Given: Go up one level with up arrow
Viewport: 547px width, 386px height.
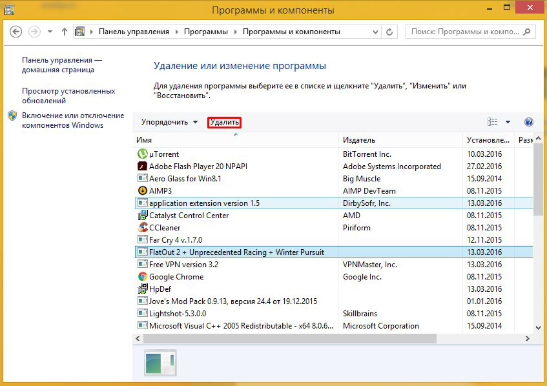Looking at the screenshot, I should click(x=65, y=32).
